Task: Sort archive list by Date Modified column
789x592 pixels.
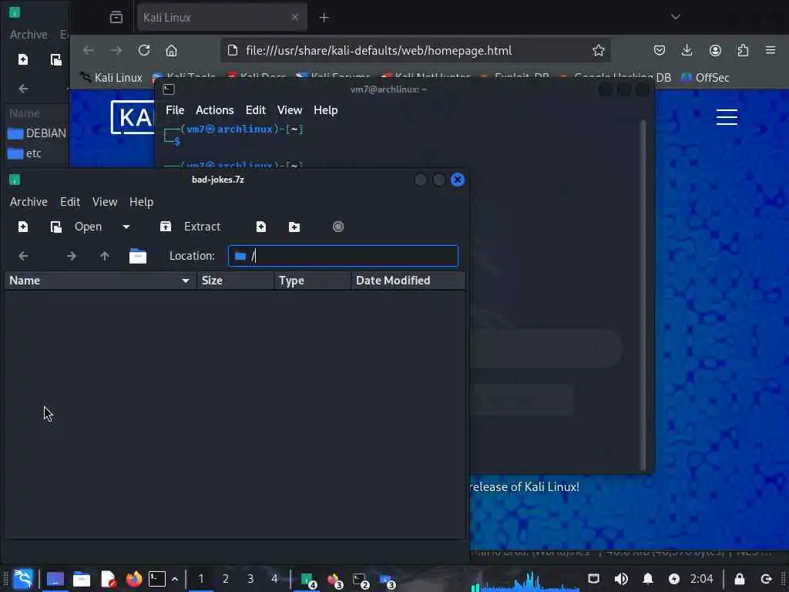Action: [408, 281]
